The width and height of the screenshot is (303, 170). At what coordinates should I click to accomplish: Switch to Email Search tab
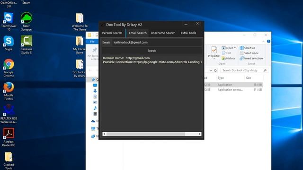tap(138, 33)
